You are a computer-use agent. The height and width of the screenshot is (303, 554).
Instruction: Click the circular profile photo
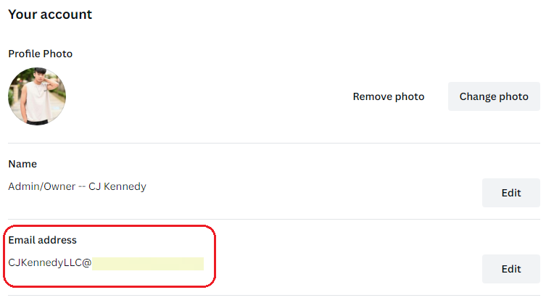pos(37,96)
